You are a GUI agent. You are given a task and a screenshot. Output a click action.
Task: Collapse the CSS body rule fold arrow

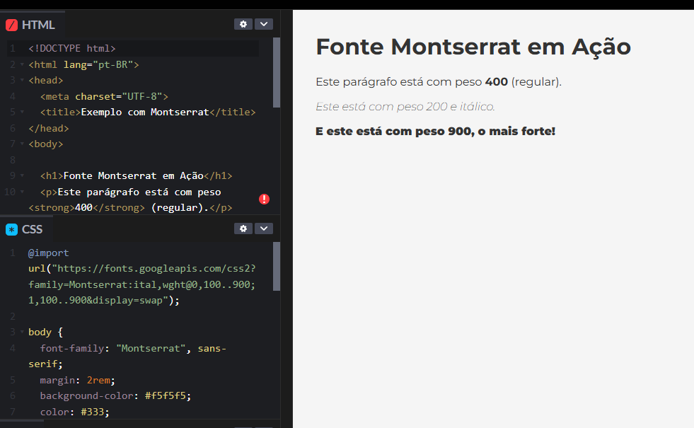[22, 332]
